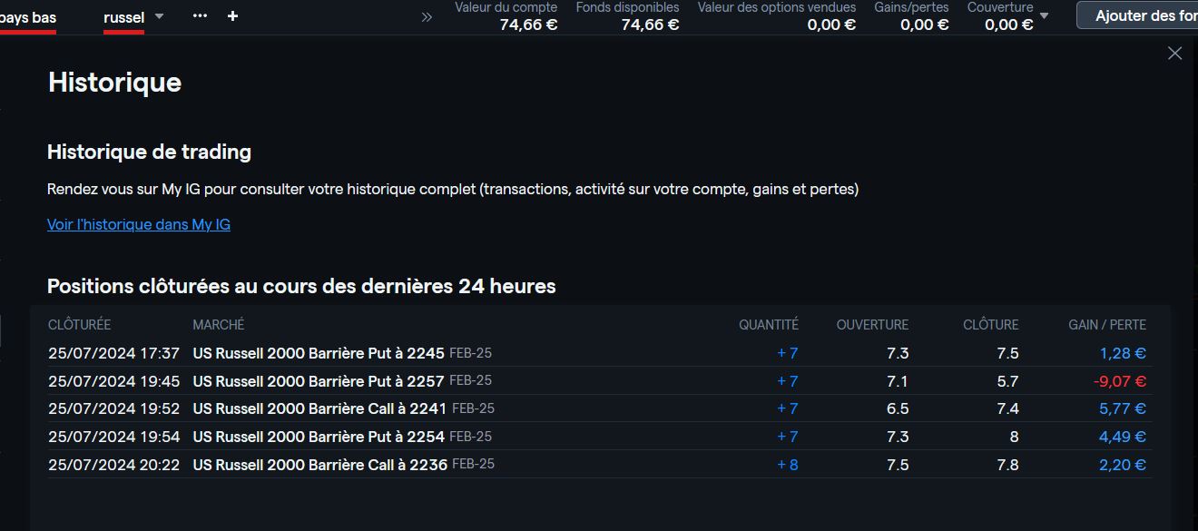This screenshot has height=531, width=1198.
Task: Click the Valeur du compte amount
Action: [x=528, y=25]
